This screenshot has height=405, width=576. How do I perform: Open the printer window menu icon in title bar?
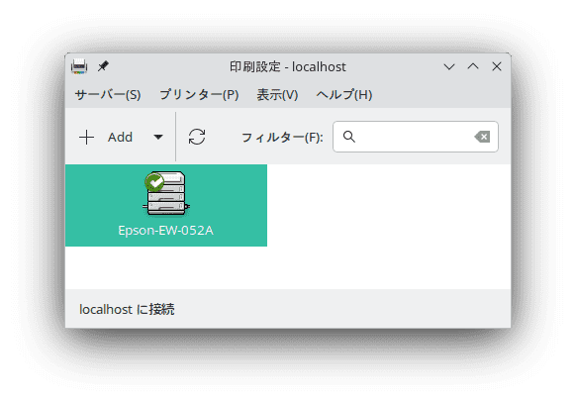coord(79,66)
